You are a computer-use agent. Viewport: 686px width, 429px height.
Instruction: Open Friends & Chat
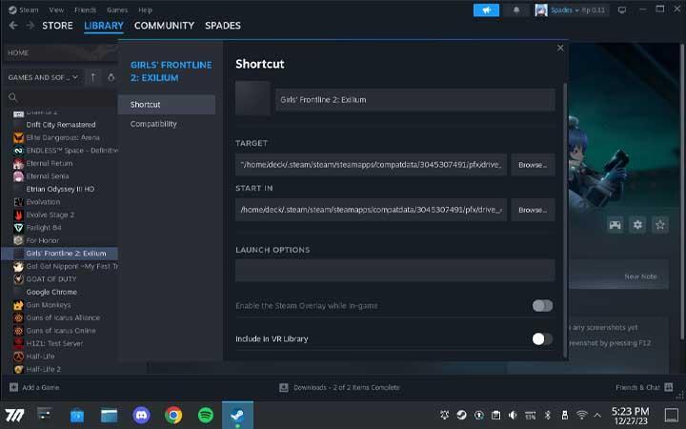644,387
